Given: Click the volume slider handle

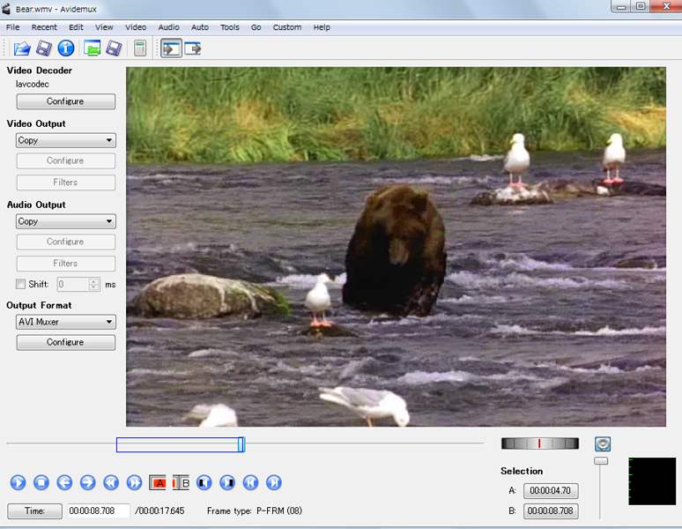Looking at the screenshot, I should point(601,460).
